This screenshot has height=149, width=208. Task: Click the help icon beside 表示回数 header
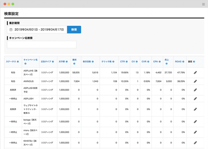tap(93, 61)
